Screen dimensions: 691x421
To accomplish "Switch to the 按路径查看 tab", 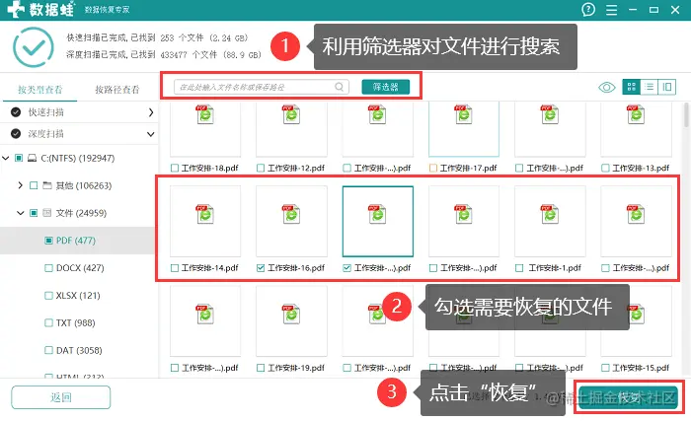I will 117,90.
